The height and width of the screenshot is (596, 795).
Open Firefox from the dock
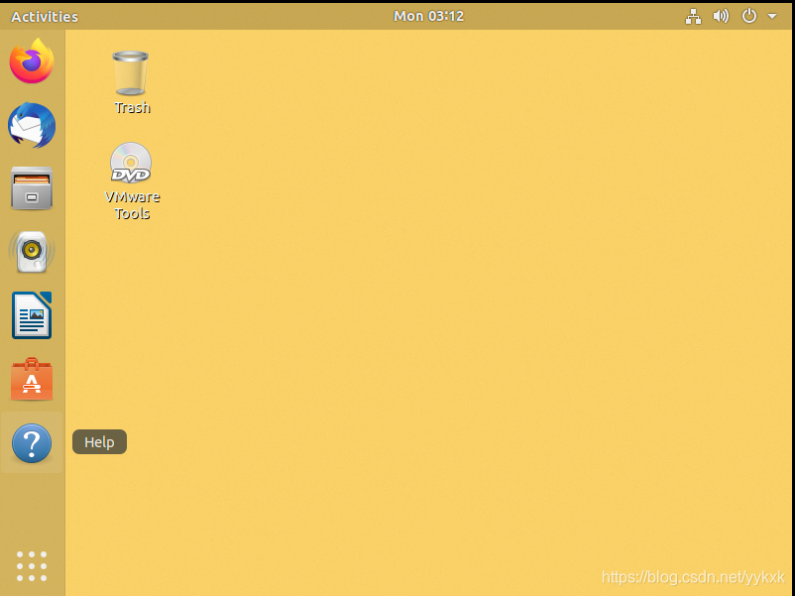click(32, 61)
